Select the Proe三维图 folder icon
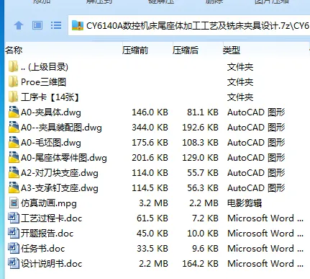 point(13,81)
